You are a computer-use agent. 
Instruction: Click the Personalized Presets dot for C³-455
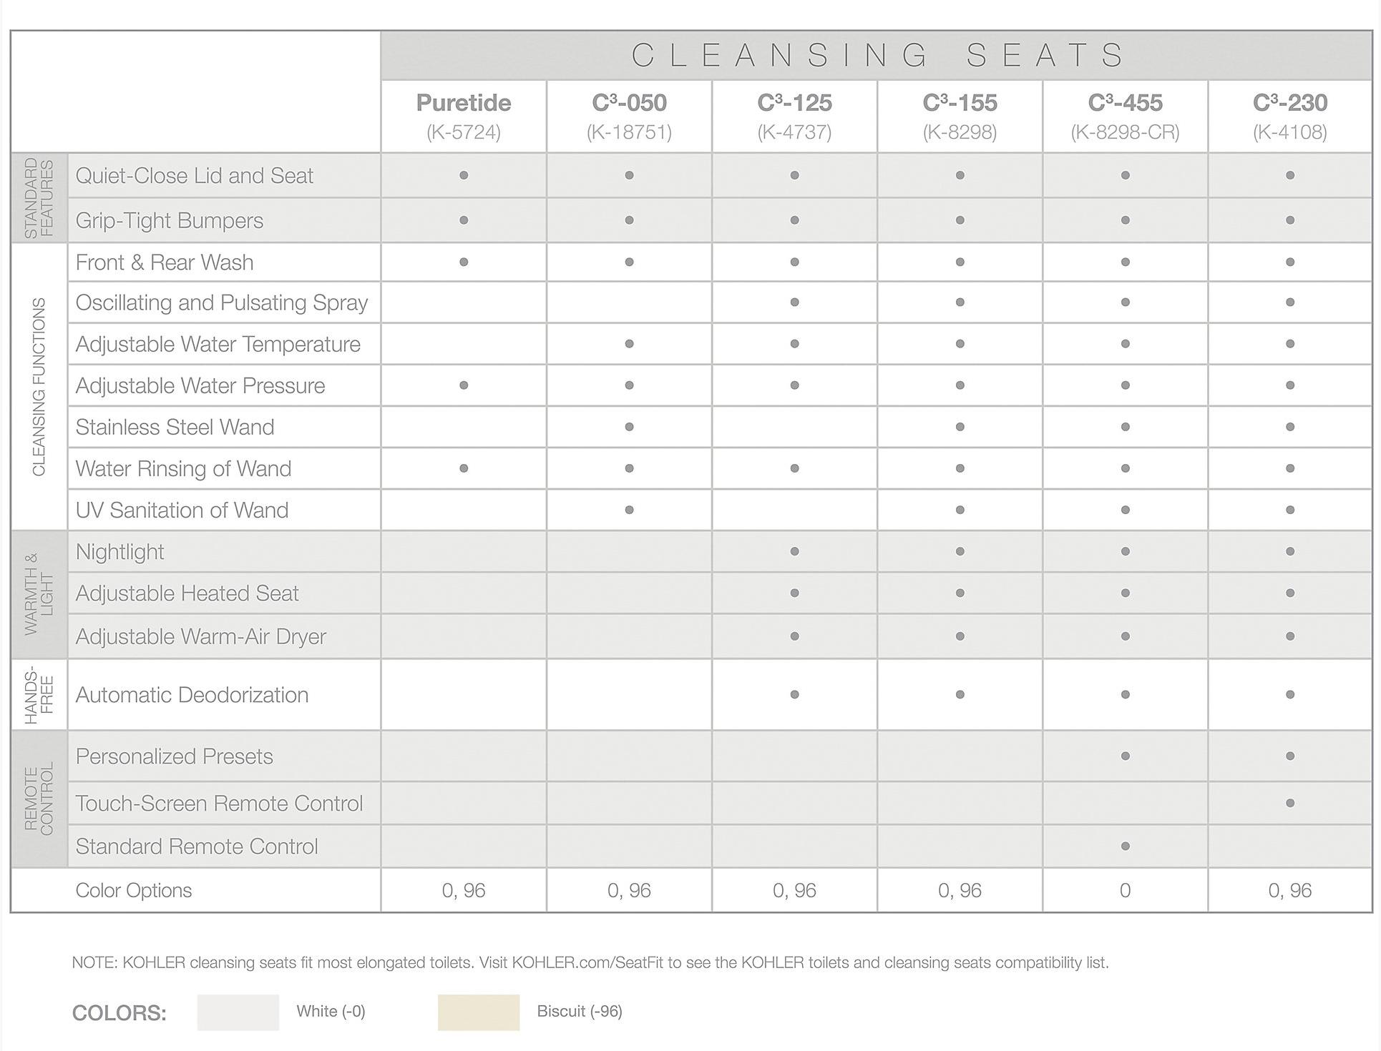coord(1125,756)
